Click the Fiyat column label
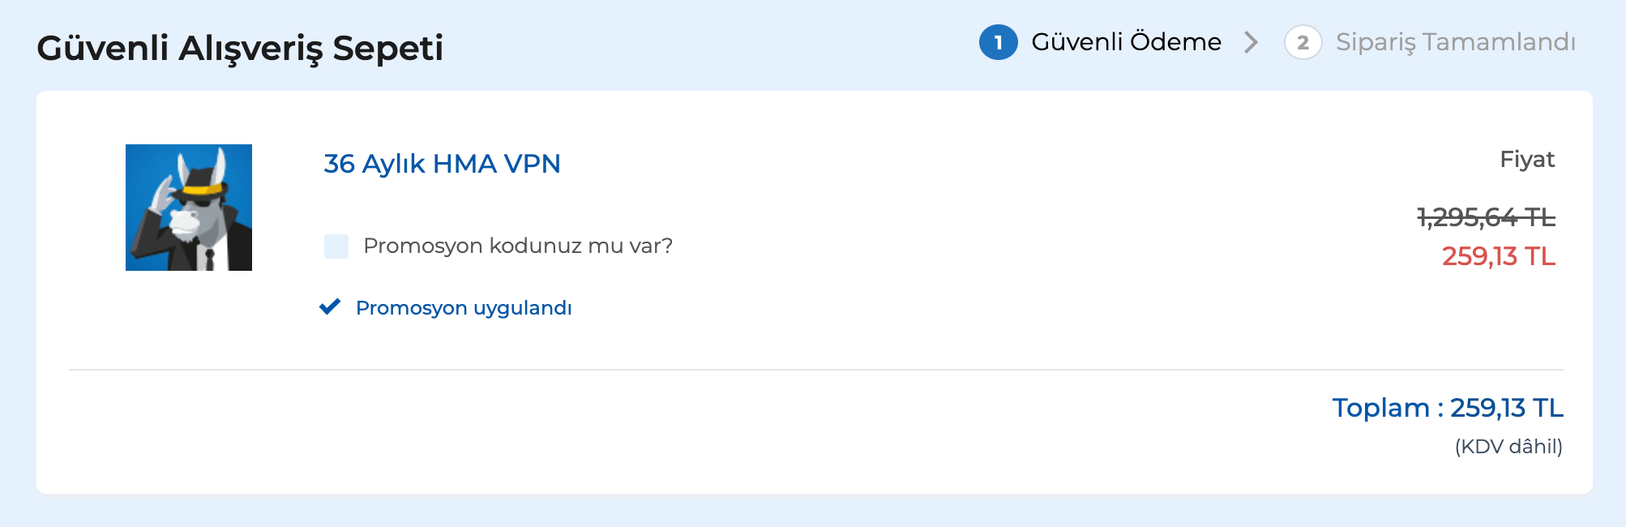Screen dimensions: 1626x527 tap(1526, 159)
